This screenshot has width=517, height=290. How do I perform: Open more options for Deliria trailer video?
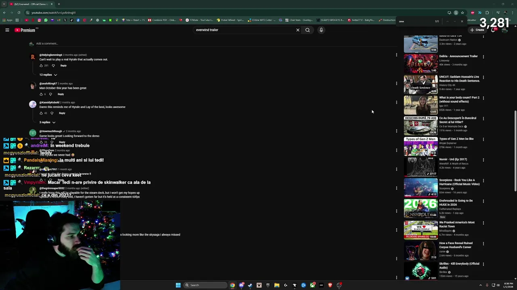[483, 57]
